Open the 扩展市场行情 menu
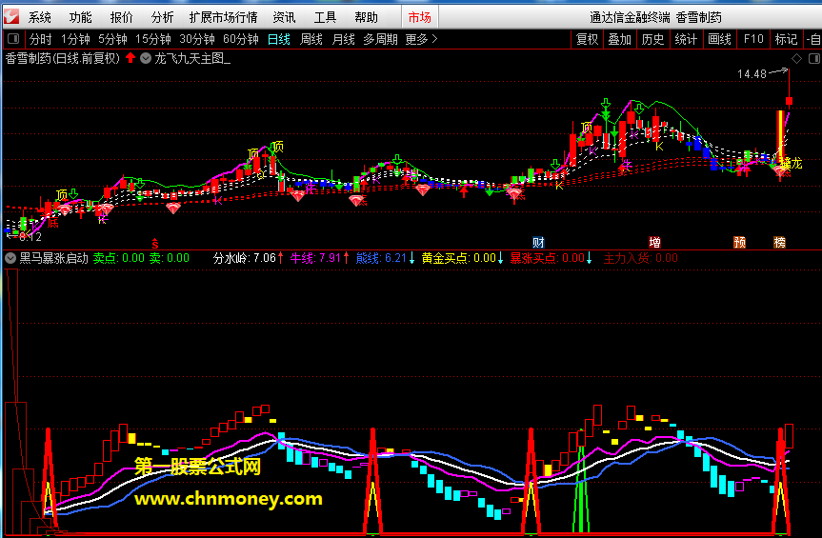 click(x=223, y=18)
